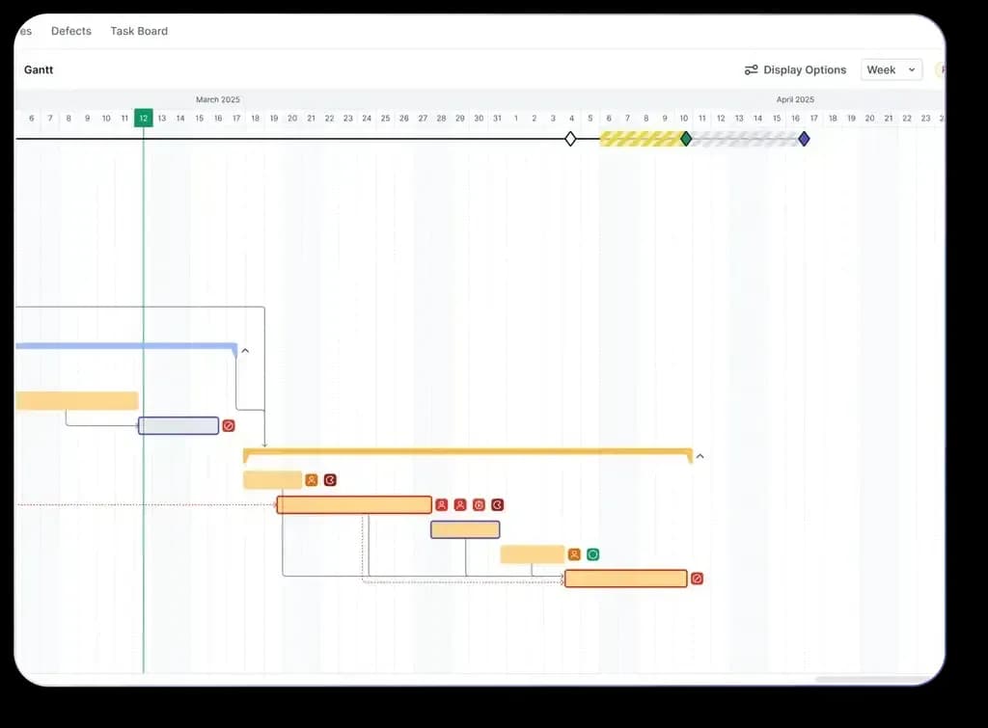Screen dimensions: 988x728
Task: Click date 31 in the timeline header
Action: click(497, 118)
